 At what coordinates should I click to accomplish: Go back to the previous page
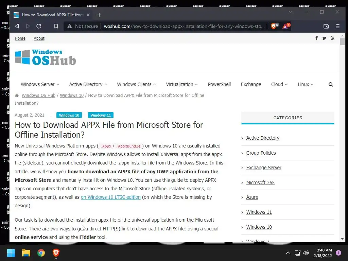(17, 26)
